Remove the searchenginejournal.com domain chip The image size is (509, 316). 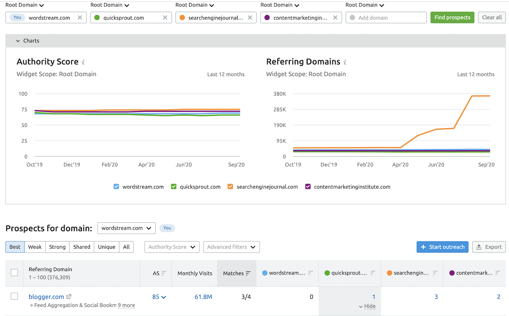[x=250, y=17]
